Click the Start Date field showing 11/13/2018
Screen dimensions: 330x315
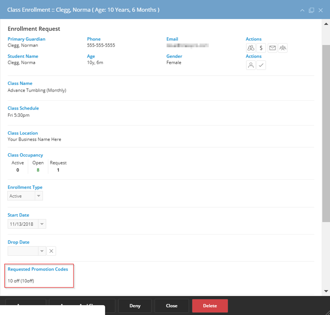pos(23,224)
